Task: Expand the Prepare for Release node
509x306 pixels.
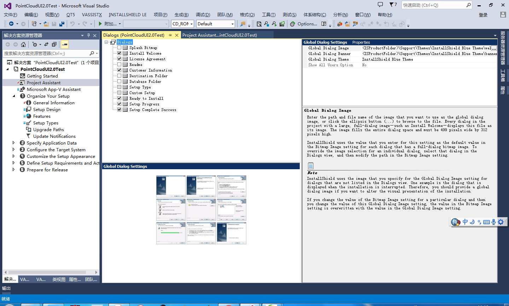Action: coord(14,170)
